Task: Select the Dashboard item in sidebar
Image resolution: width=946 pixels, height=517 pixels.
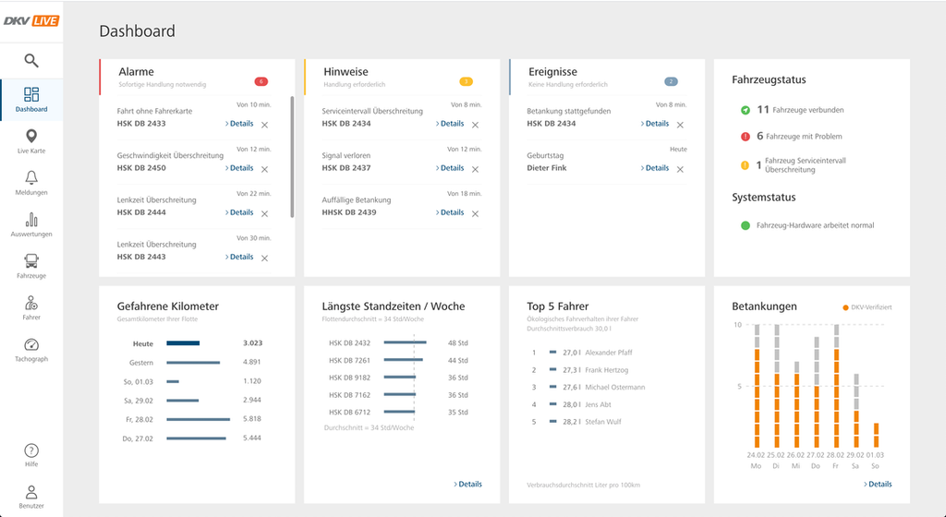Action: pos(31,100)
